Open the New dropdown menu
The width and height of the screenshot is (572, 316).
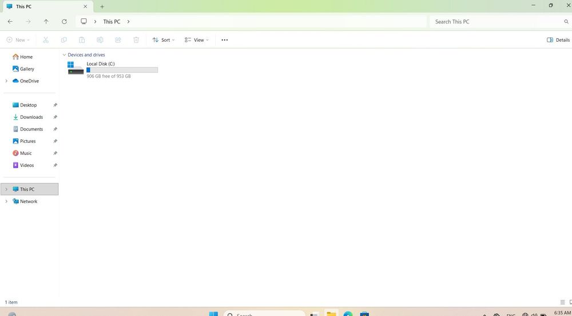tap(18, 40)
